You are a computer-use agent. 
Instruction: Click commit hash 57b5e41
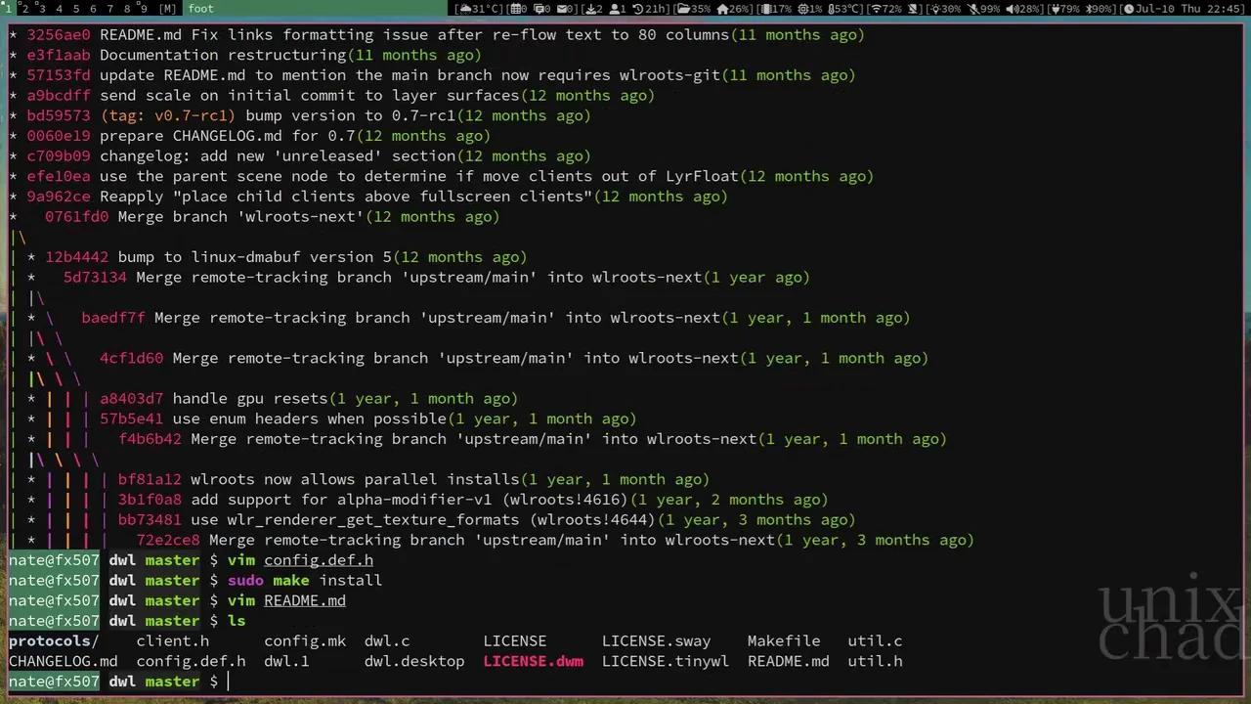131,418
